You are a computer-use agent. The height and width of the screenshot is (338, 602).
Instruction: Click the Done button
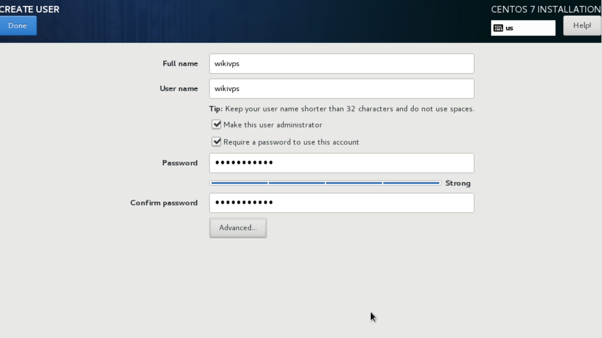[x=18, y=26]
